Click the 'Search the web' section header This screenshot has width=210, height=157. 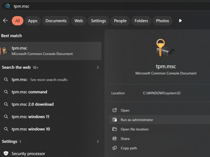pos(16,67)
